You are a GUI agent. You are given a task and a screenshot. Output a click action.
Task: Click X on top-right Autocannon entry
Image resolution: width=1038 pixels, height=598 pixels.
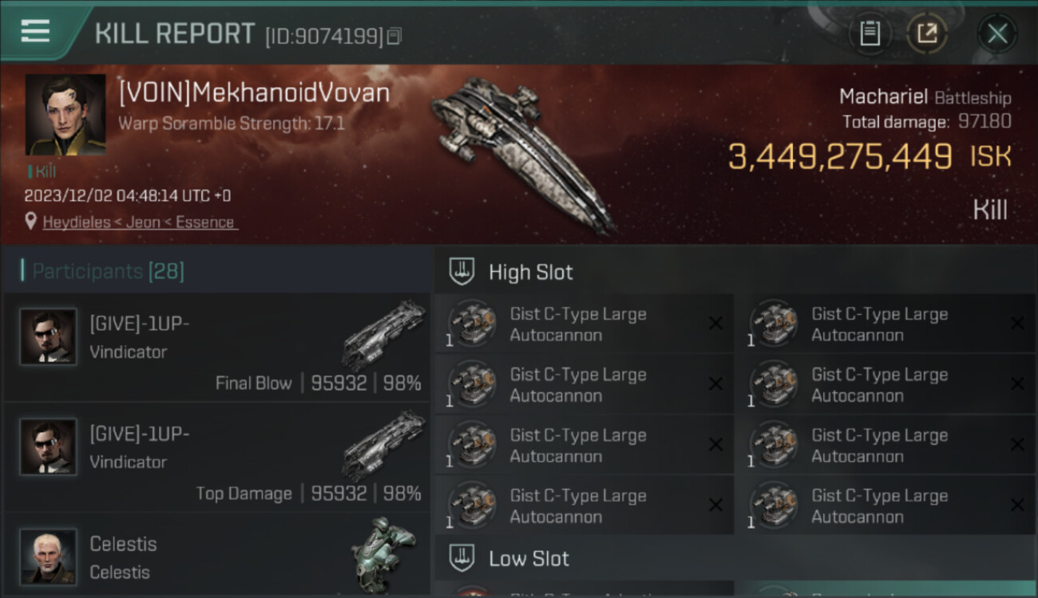tap(1016, 324)
